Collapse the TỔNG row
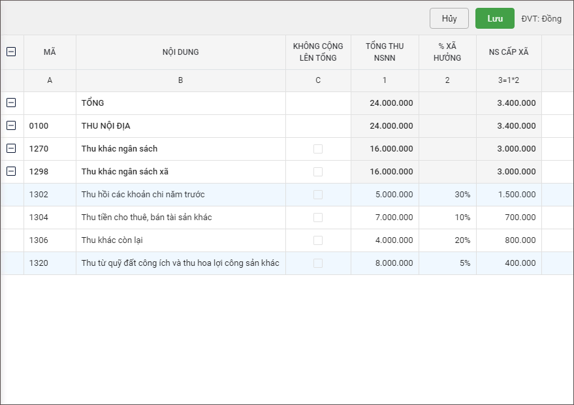Screen dimensions: 574x405 point(11,103)
